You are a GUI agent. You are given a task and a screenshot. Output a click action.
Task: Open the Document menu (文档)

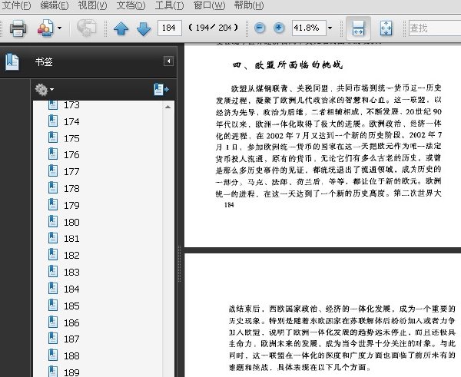point(131,5)
